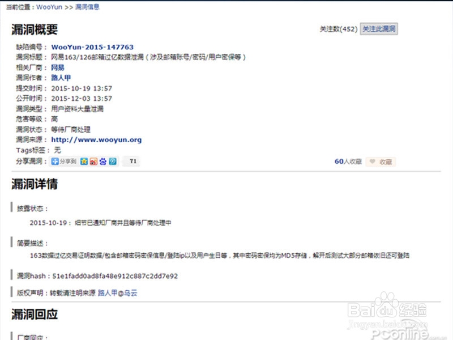
Task: Click the 关注此漏洞 follow button
Action: coord(379,29)
